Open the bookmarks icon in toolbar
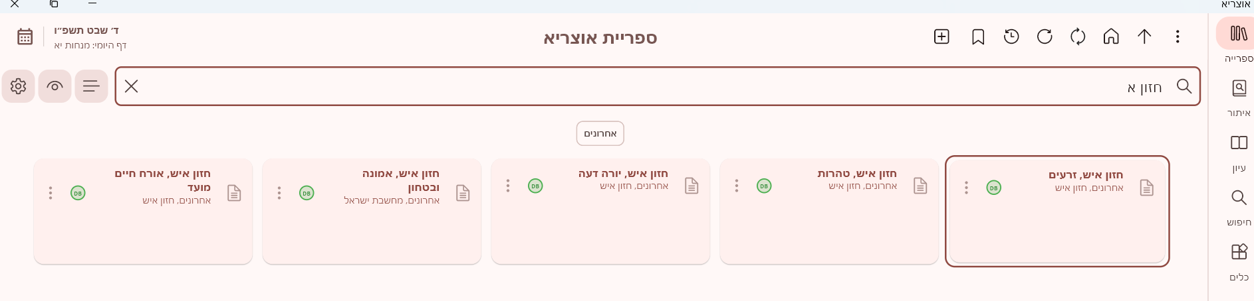Image resolution: width=1254 pixels, height=301 pixels. (x=978, y=36)
